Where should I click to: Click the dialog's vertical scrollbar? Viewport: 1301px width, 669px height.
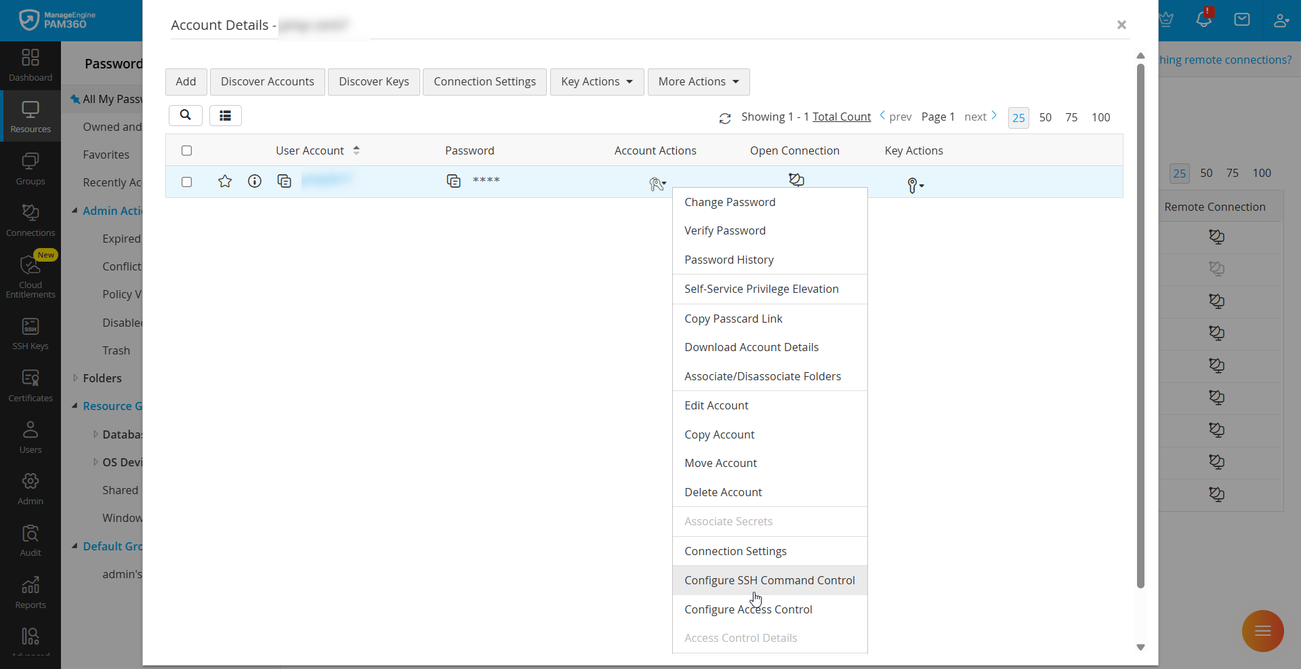(1140, 325)
